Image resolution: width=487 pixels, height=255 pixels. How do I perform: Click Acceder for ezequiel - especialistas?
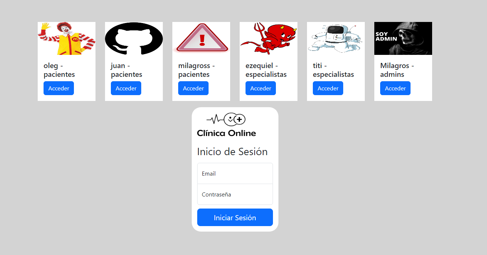(261, 88)
